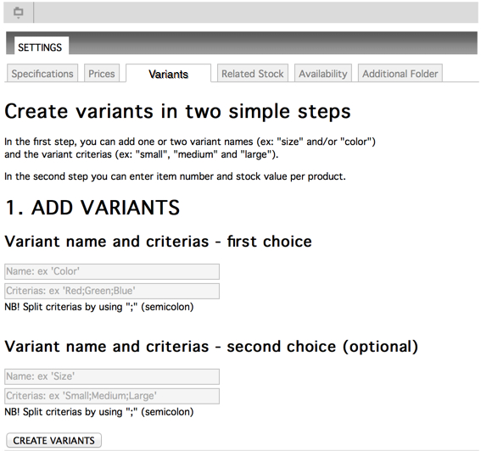The image size is (481, 451).
Task: Focus the 'Color' name input field
Action: tap(112, 271)
